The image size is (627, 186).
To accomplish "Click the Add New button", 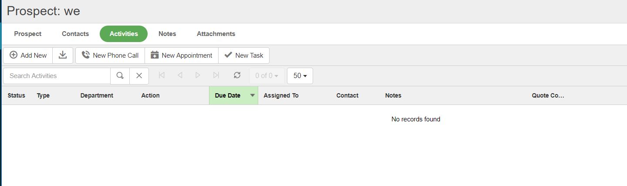I will 28,55.
